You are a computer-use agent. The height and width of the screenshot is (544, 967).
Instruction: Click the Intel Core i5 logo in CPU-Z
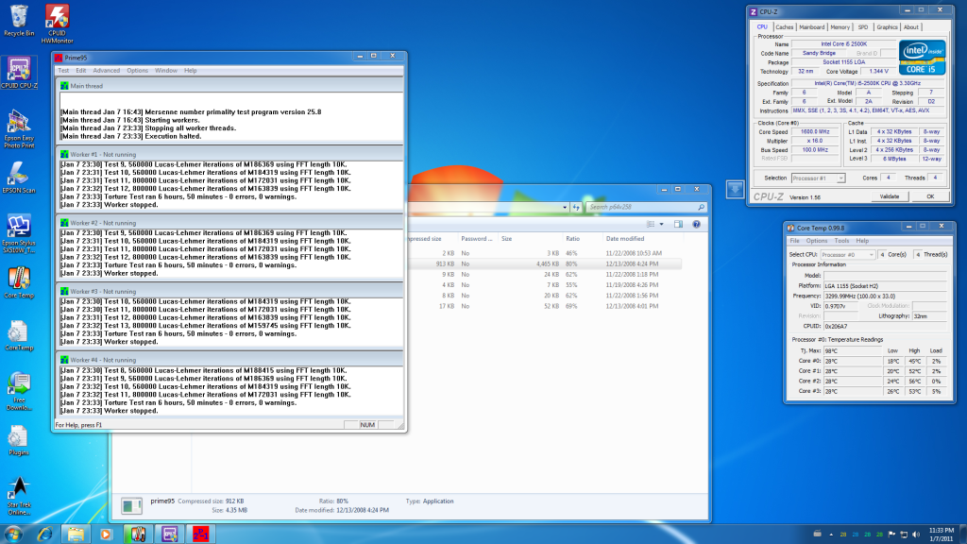point(922,58)
